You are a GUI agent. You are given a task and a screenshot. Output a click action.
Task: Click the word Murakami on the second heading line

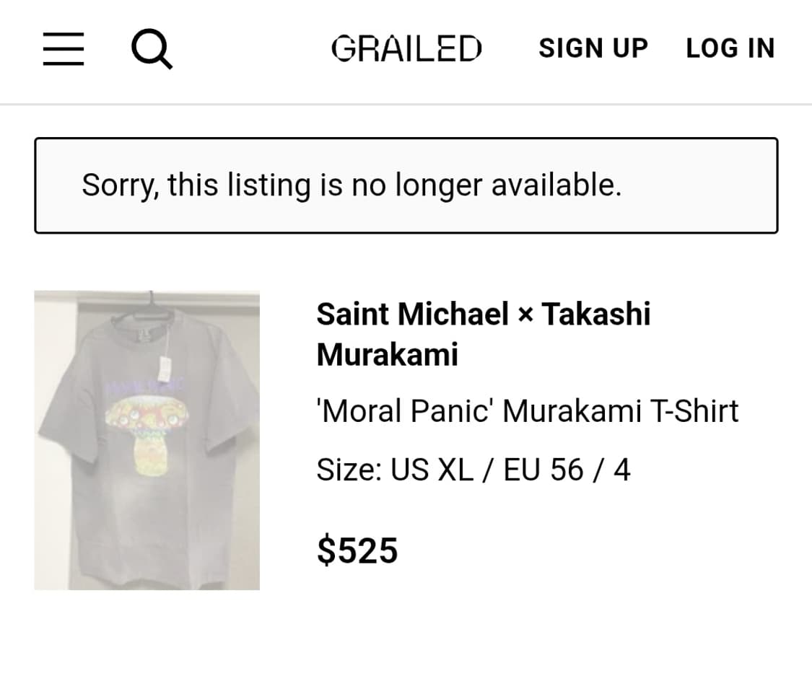pyautogui.click(x=387, y=354)
